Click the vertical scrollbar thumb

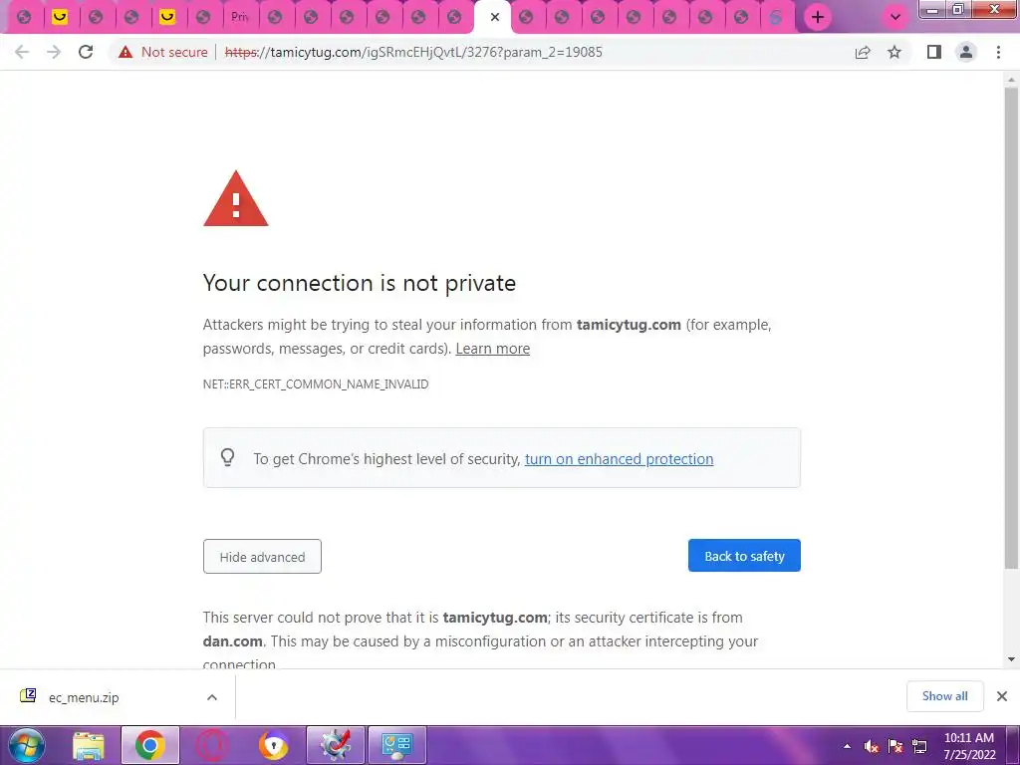click(1011, 329)
